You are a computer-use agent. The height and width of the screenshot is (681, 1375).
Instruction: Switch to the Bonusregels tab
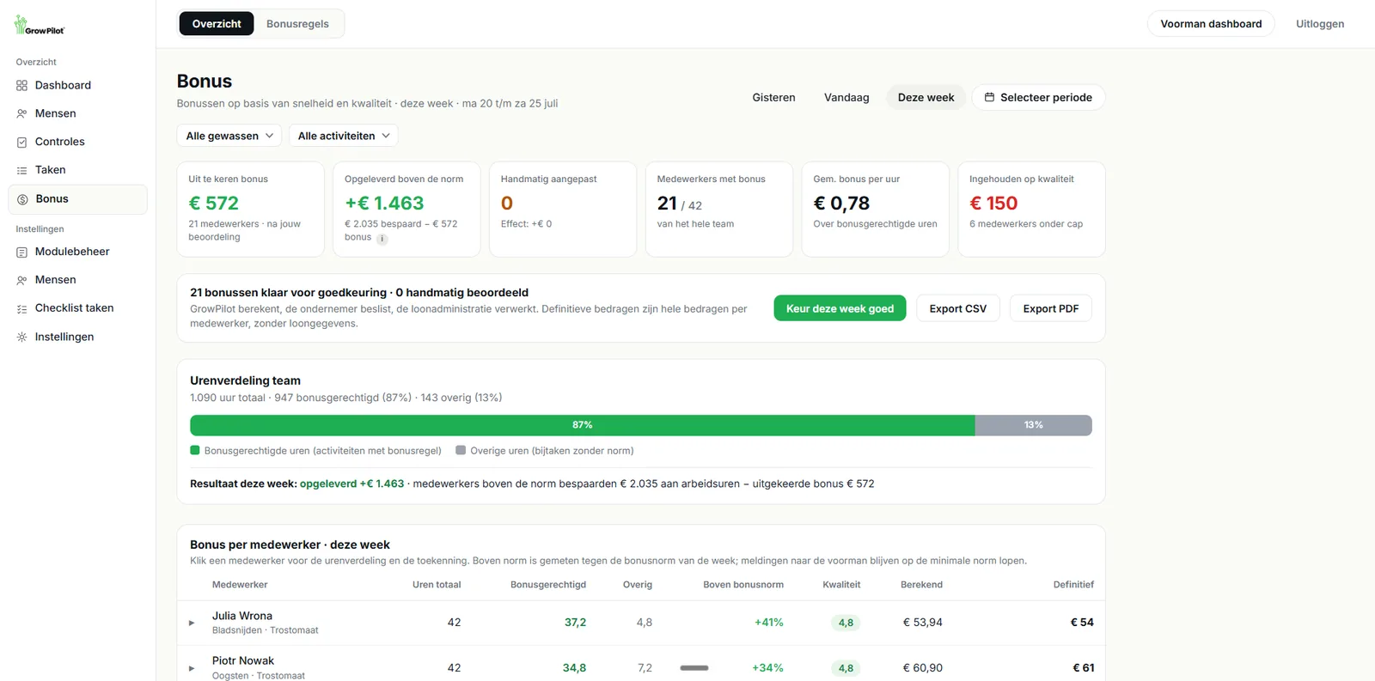[297, 24]
